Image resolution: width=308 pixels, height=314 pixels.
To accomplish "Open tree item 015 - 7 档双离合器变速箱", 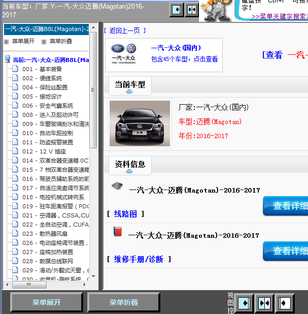I will [56, 170].
